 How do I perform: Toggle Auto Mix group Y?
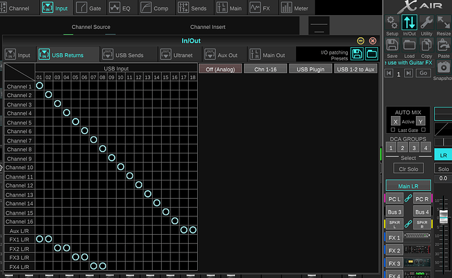tap(421, 121)
